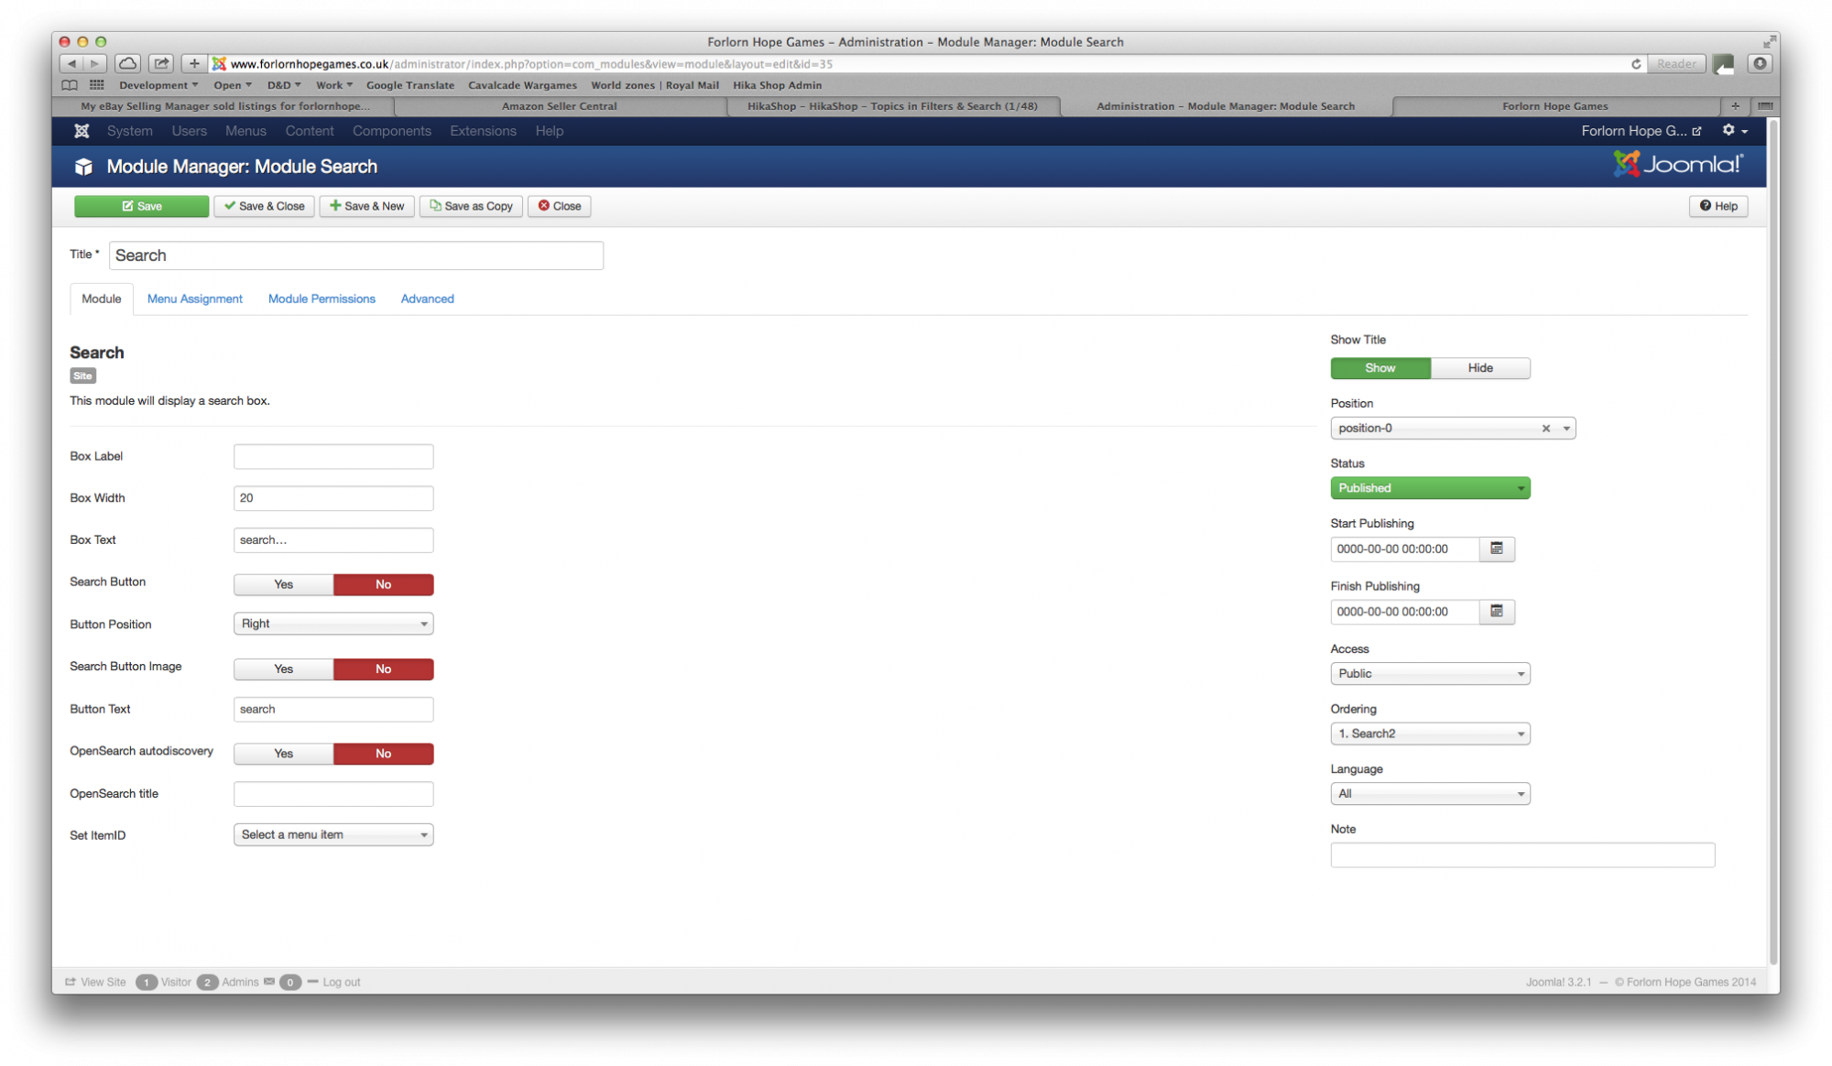Set Search Button to Yes

[x=283, y=584]
